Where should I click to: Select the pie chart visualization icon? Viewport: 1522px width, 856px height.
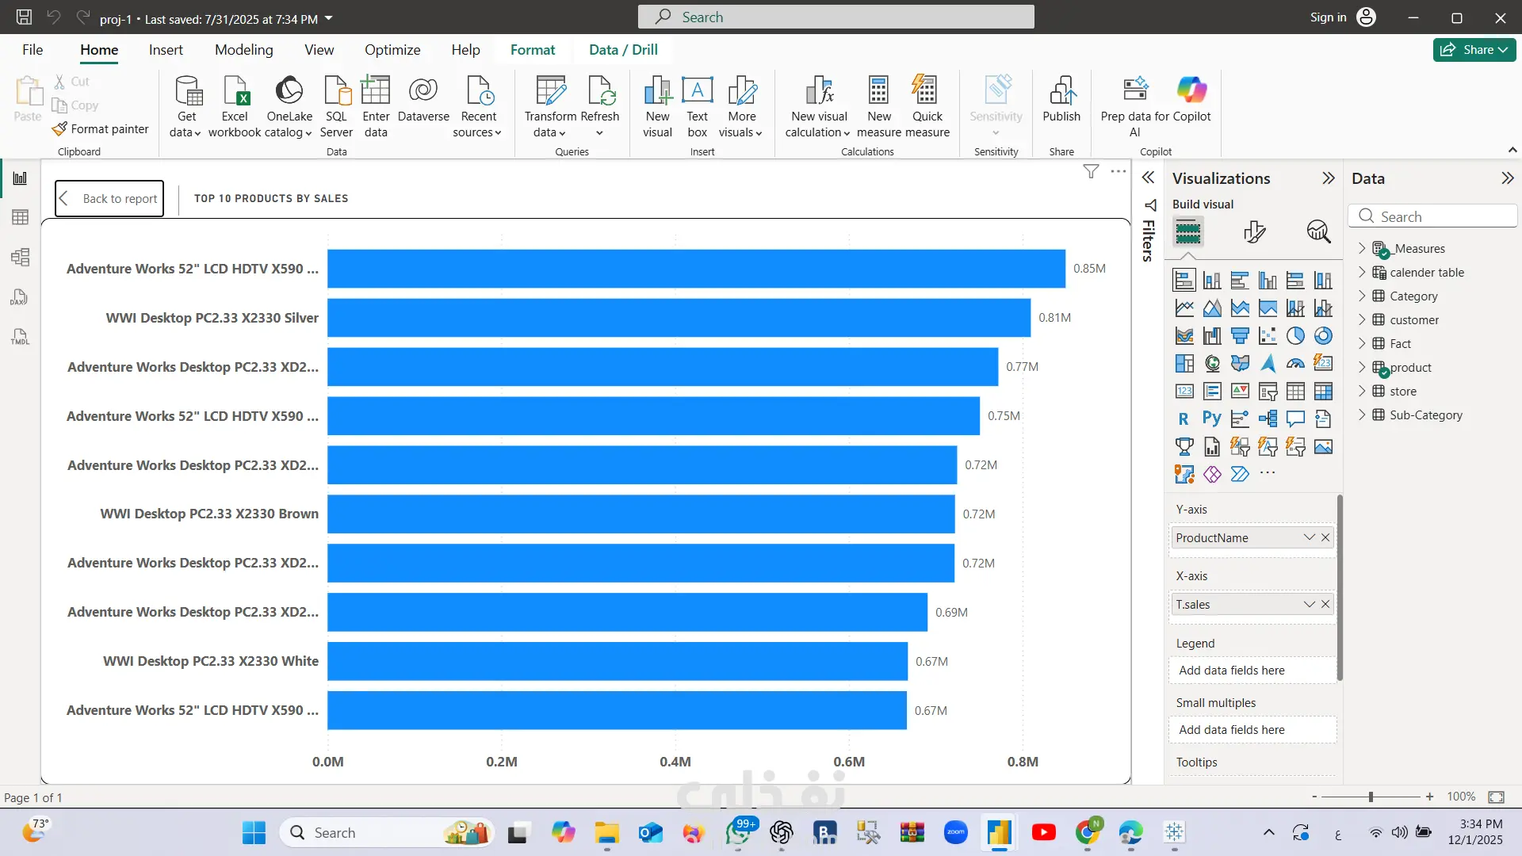pyautogui.click(x=1295, y=336)
